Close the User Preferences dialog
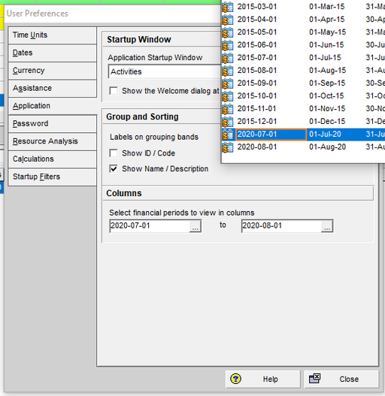Image resolution: width=385 pixels, height=396 pixels. (x=341, y=379)
